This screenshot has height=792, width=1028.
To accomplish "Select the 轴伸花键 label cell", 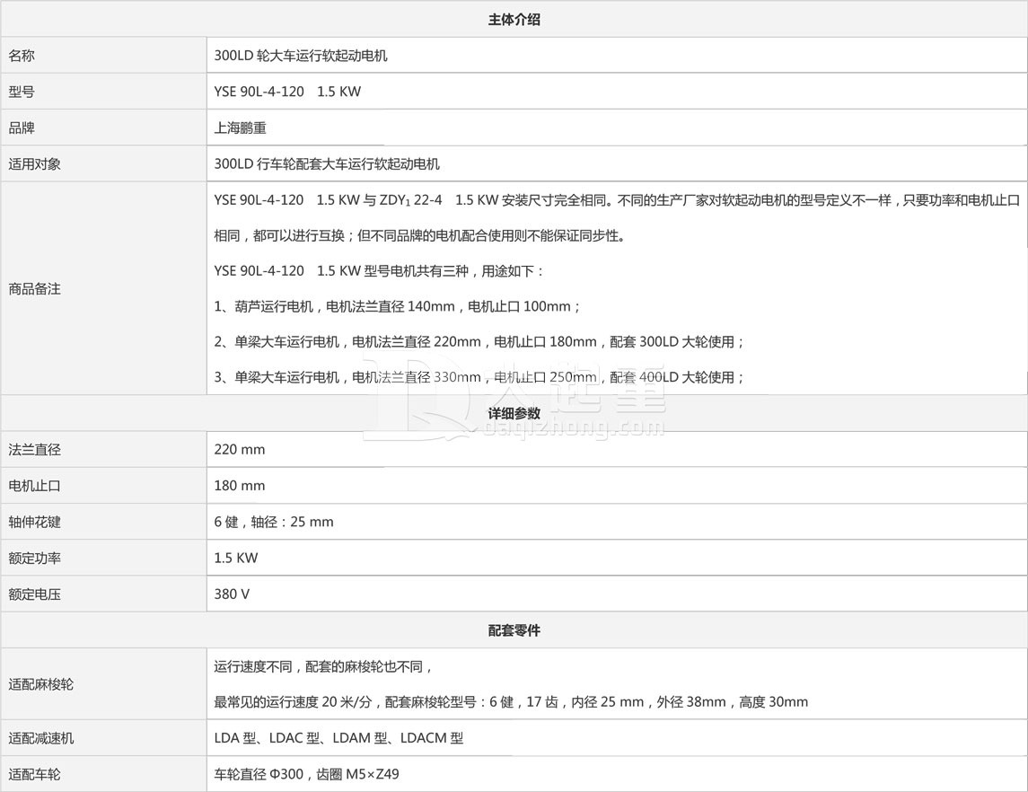I will (103, 521).
